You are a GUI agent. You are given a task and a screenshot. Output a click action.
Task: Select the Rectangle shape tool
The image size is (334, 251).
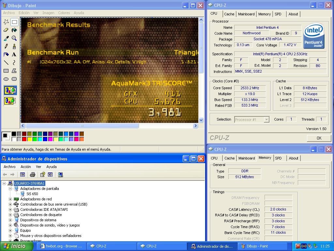click(x=6, y=71)
